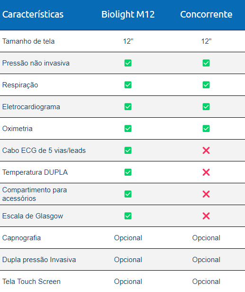Click Biolight check for Cabo ECG 5 vias
Viewport: 245px width, 292px height.
[x=128, y=151]
